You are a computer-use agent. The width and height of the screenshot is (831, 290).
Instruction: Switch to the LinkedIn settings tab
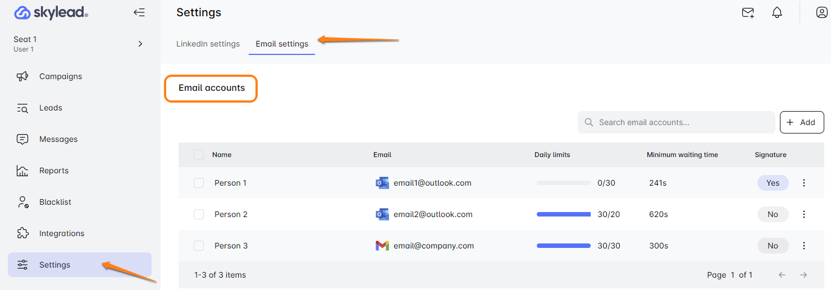click(x=208, y=44)
